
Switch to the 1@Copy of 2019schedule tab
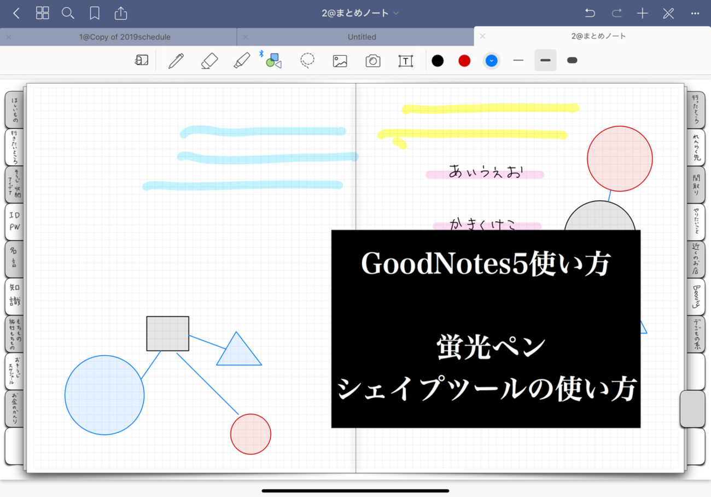pos(125,37)
